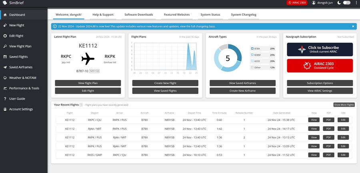Toggle the B78X legend checkbox
The image size is (360, 173).
pyautogui.click(x=252, y=48)
